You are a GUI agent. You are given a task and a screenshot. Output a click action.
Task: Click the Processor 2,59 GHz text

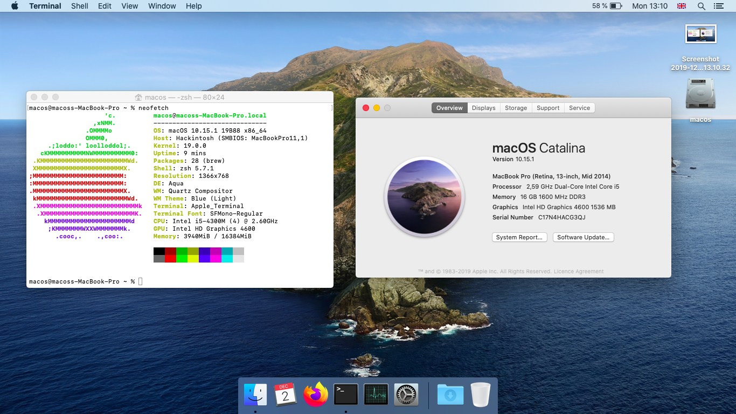(556, 187)
